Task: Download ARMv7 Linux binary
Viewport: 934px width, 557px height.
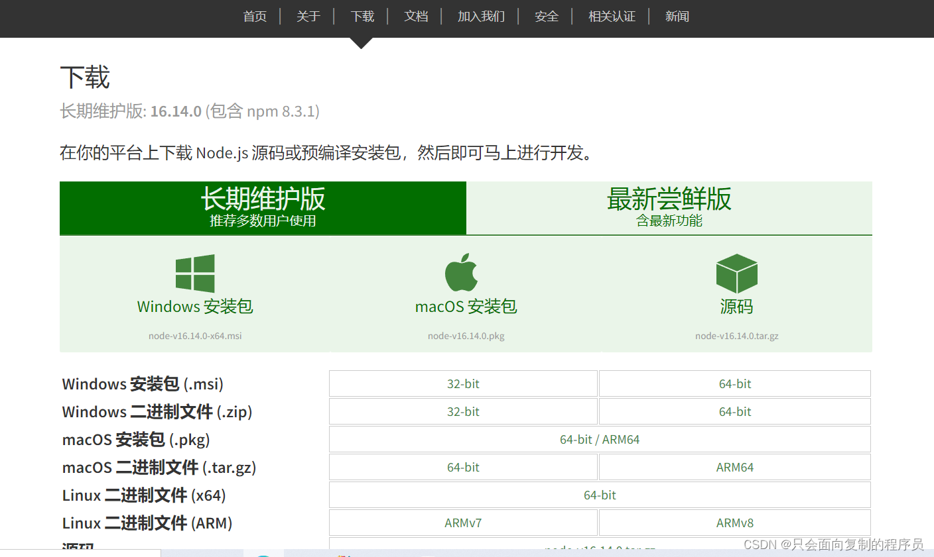Action: [x=463, y=523]
